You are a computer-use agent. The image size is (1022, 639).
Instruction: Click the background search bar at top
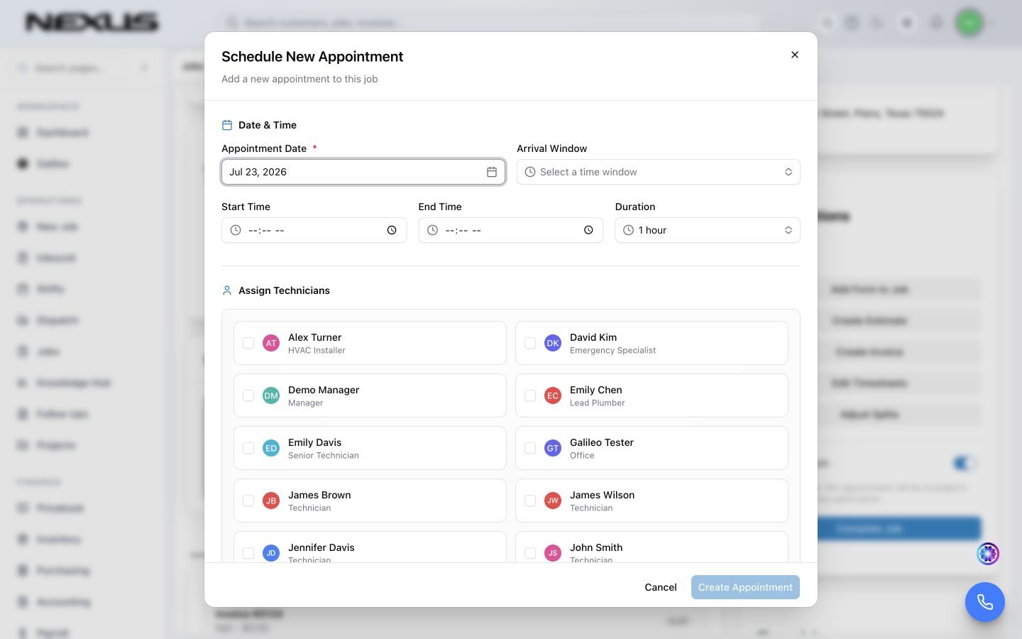coord(490,23)
